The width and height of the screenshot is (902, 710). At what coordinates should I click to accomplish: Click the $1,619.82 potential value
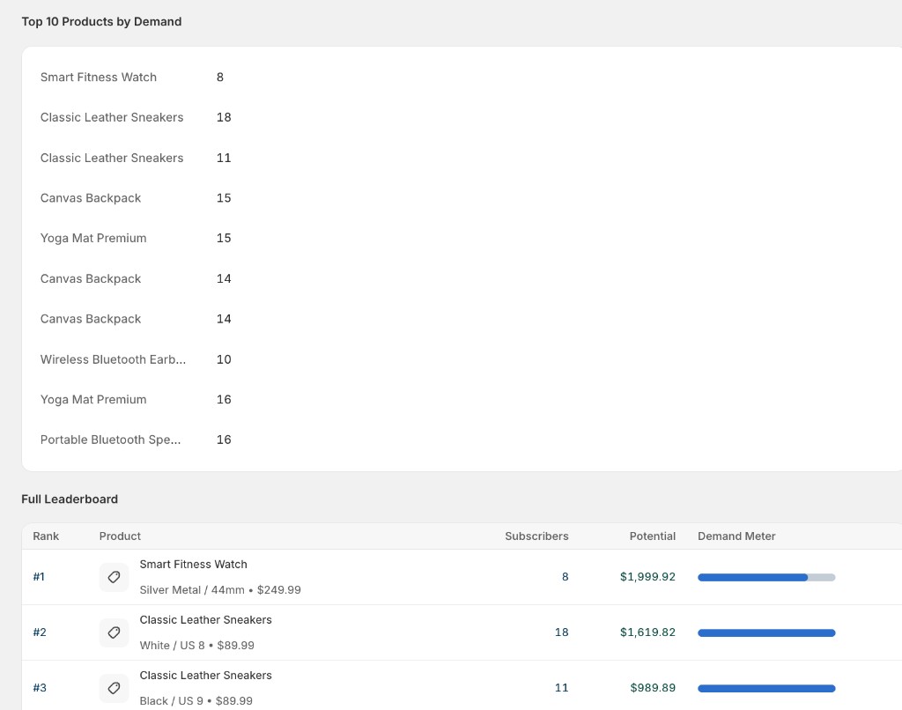(x=647, y=632)
